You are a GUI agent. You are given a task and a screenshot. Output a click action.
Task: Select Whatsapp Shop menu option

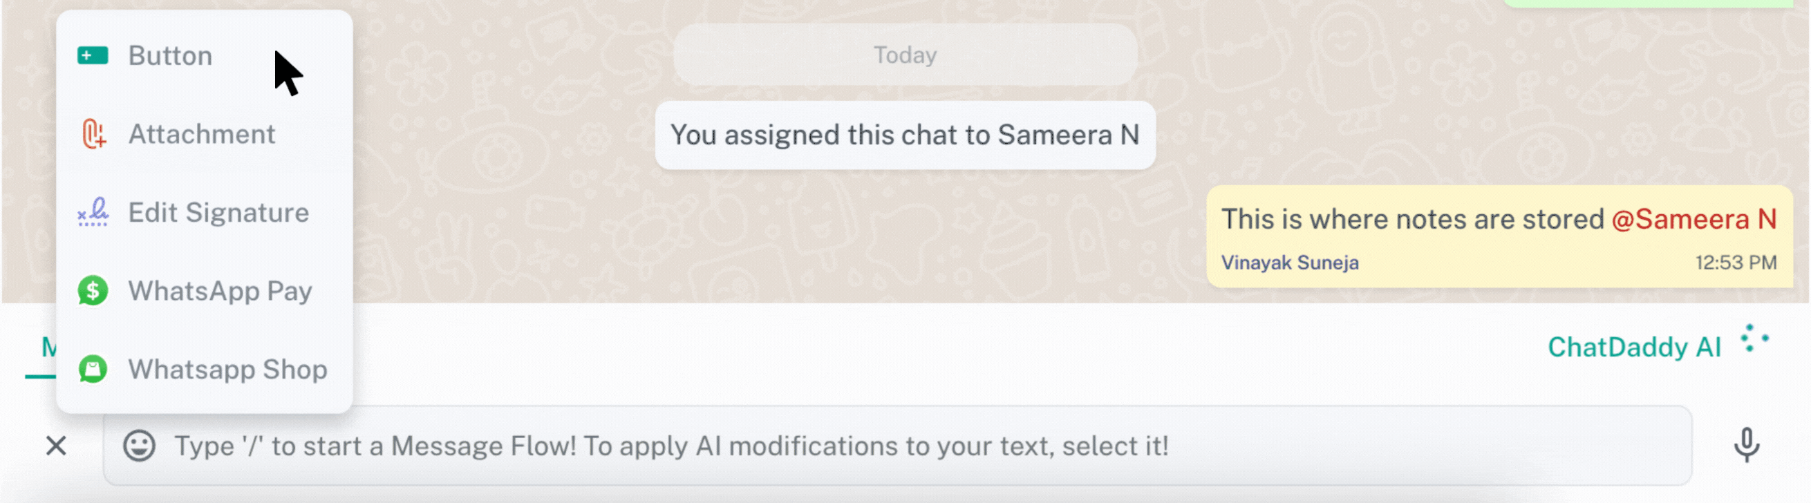[x=227, y=369]
